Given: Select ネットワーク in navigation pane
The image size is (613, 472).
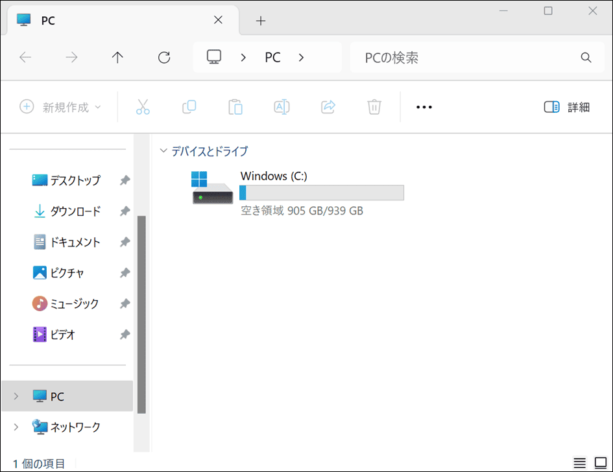Looking at the screenshot, I should coord(66,427).
